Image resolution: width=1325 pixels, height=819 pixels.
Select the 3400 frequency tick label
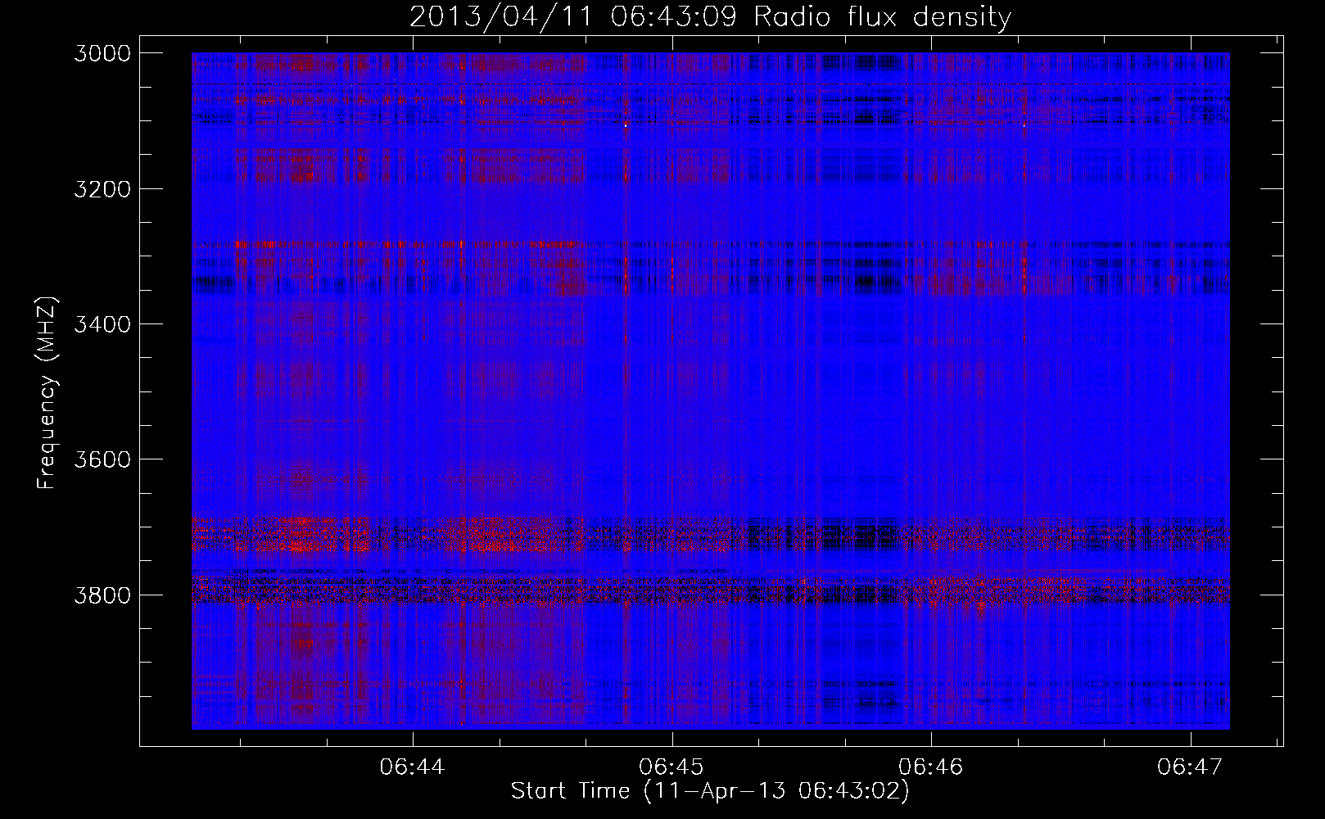102,324
